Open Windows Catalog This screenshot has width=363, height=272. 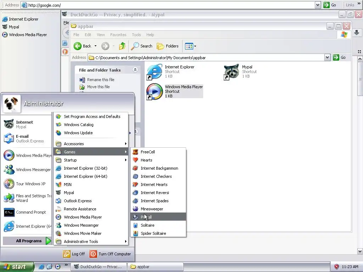point(91,125)
